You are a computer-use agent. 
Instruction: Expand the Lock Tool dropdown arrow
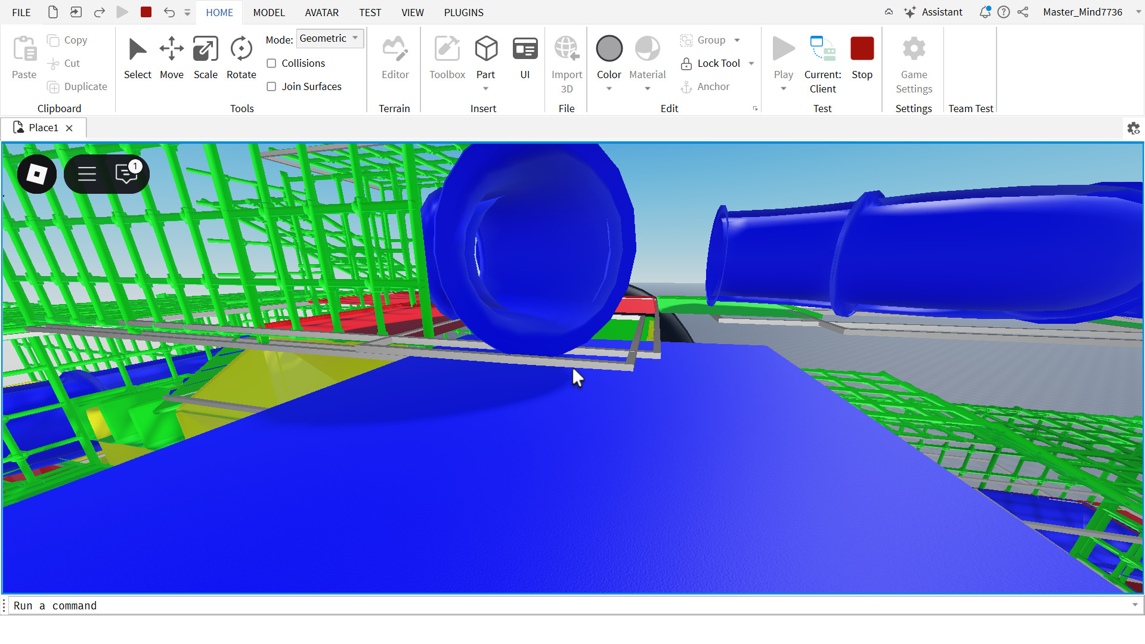point(751,63)
